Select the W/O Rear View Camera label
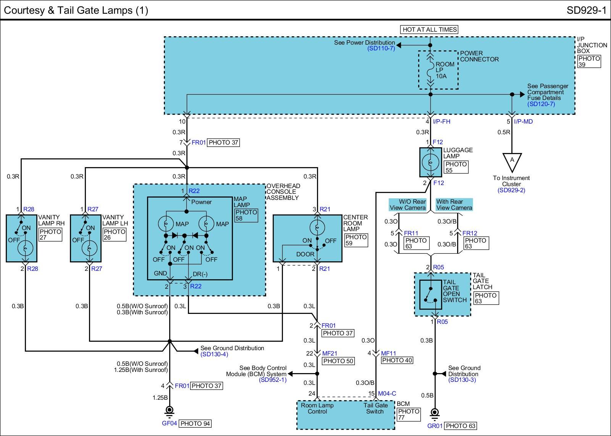This screenshot has width=611, height=436. point(407,205)
